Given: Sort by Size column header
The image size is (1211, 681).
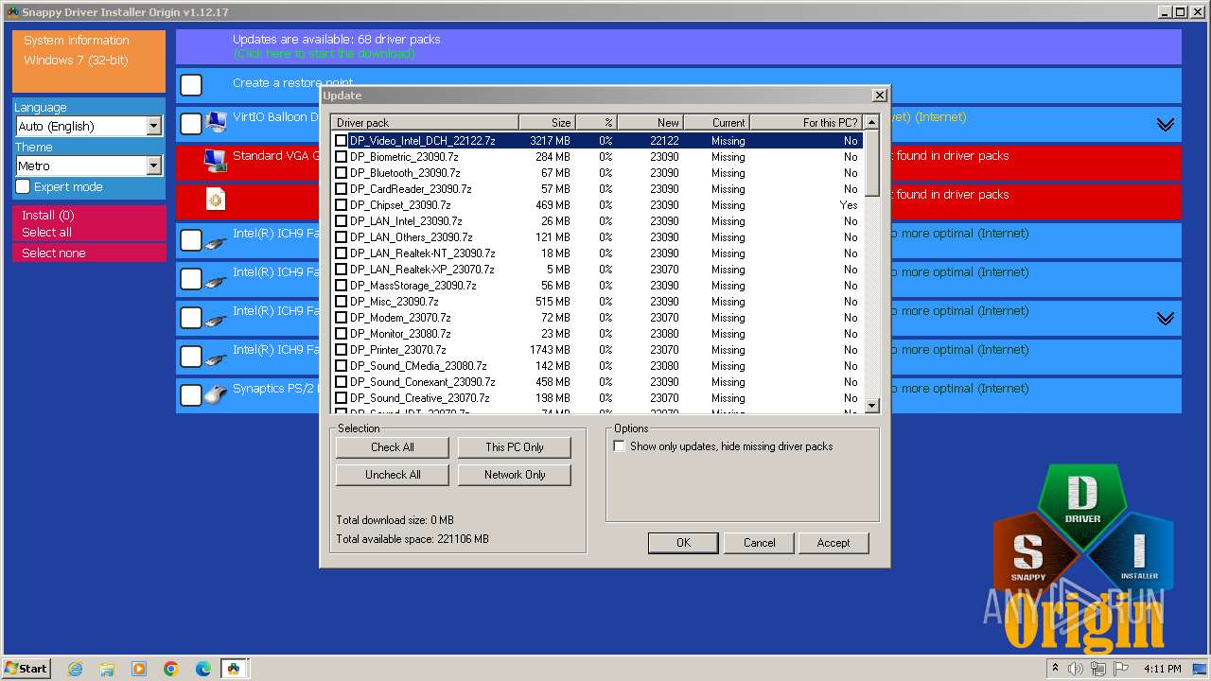Looking at the screenshot, I should 547,122.
